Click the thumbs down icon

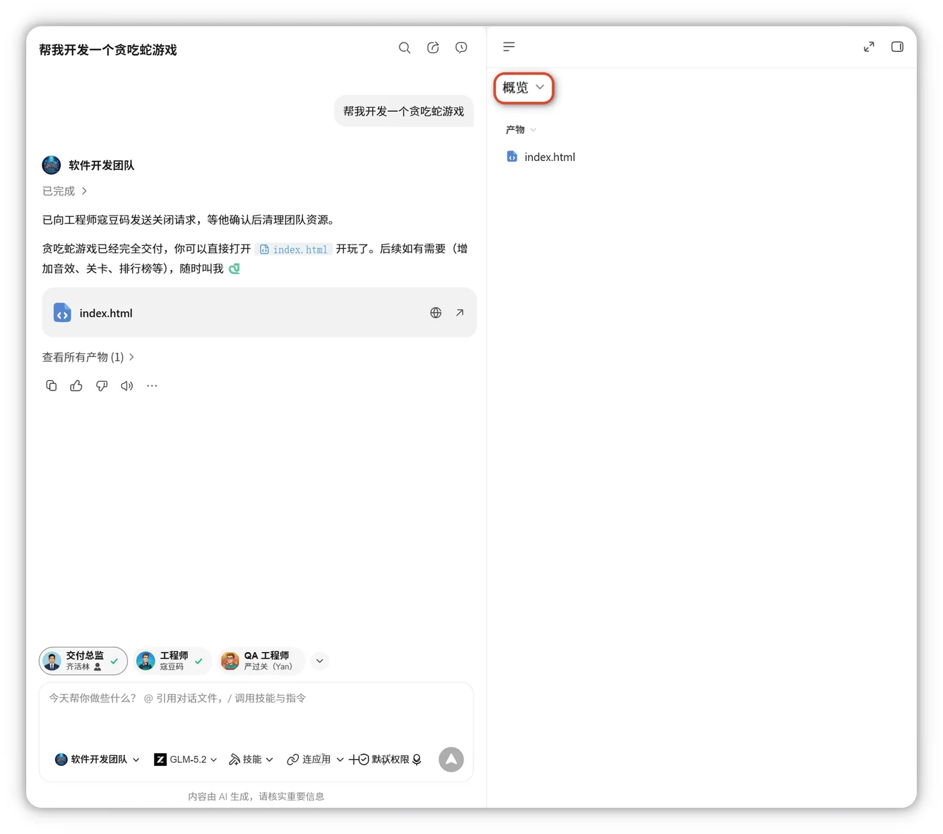coord(102,386)
